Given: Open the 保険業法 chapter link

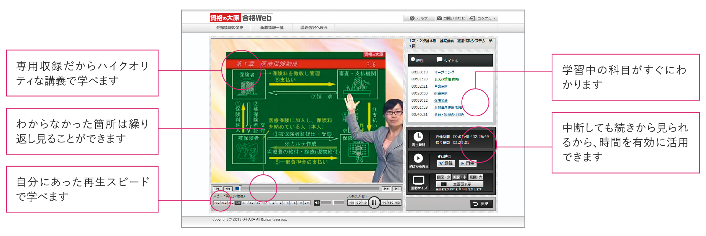Looking at the screenshot, I should point(441,101).
